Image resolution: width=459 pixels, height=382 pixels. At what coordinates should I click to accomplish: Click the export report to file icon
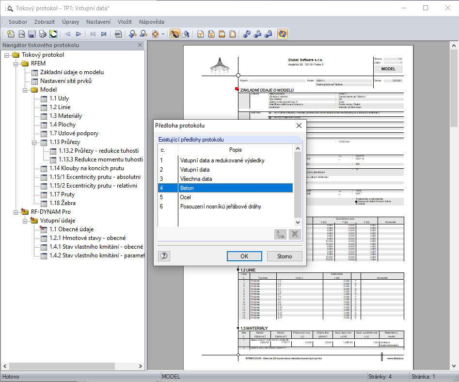coord(22,34)
